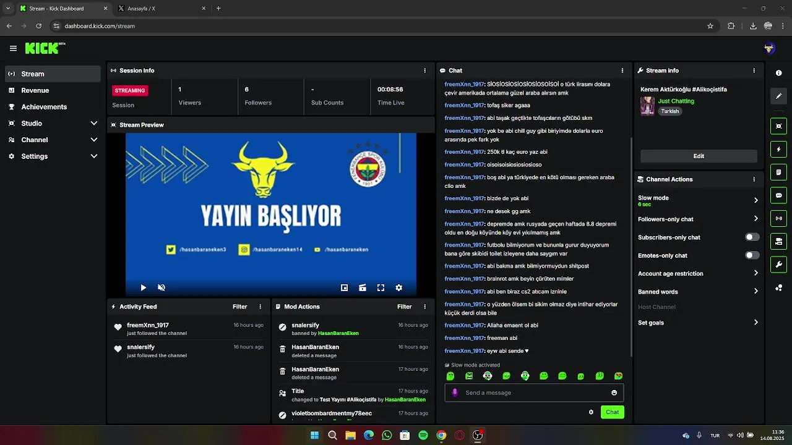Click the Just Chatting category thumbnail
Image resolution: width=792 pixels, height=445 pixels.
pyautogui.click(x=647, y=106)
